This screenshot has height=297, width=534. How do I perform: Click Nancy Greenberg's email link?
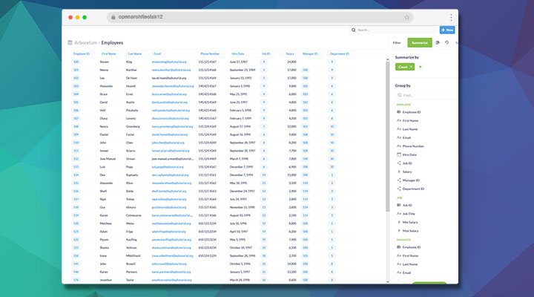pos(172,126)
